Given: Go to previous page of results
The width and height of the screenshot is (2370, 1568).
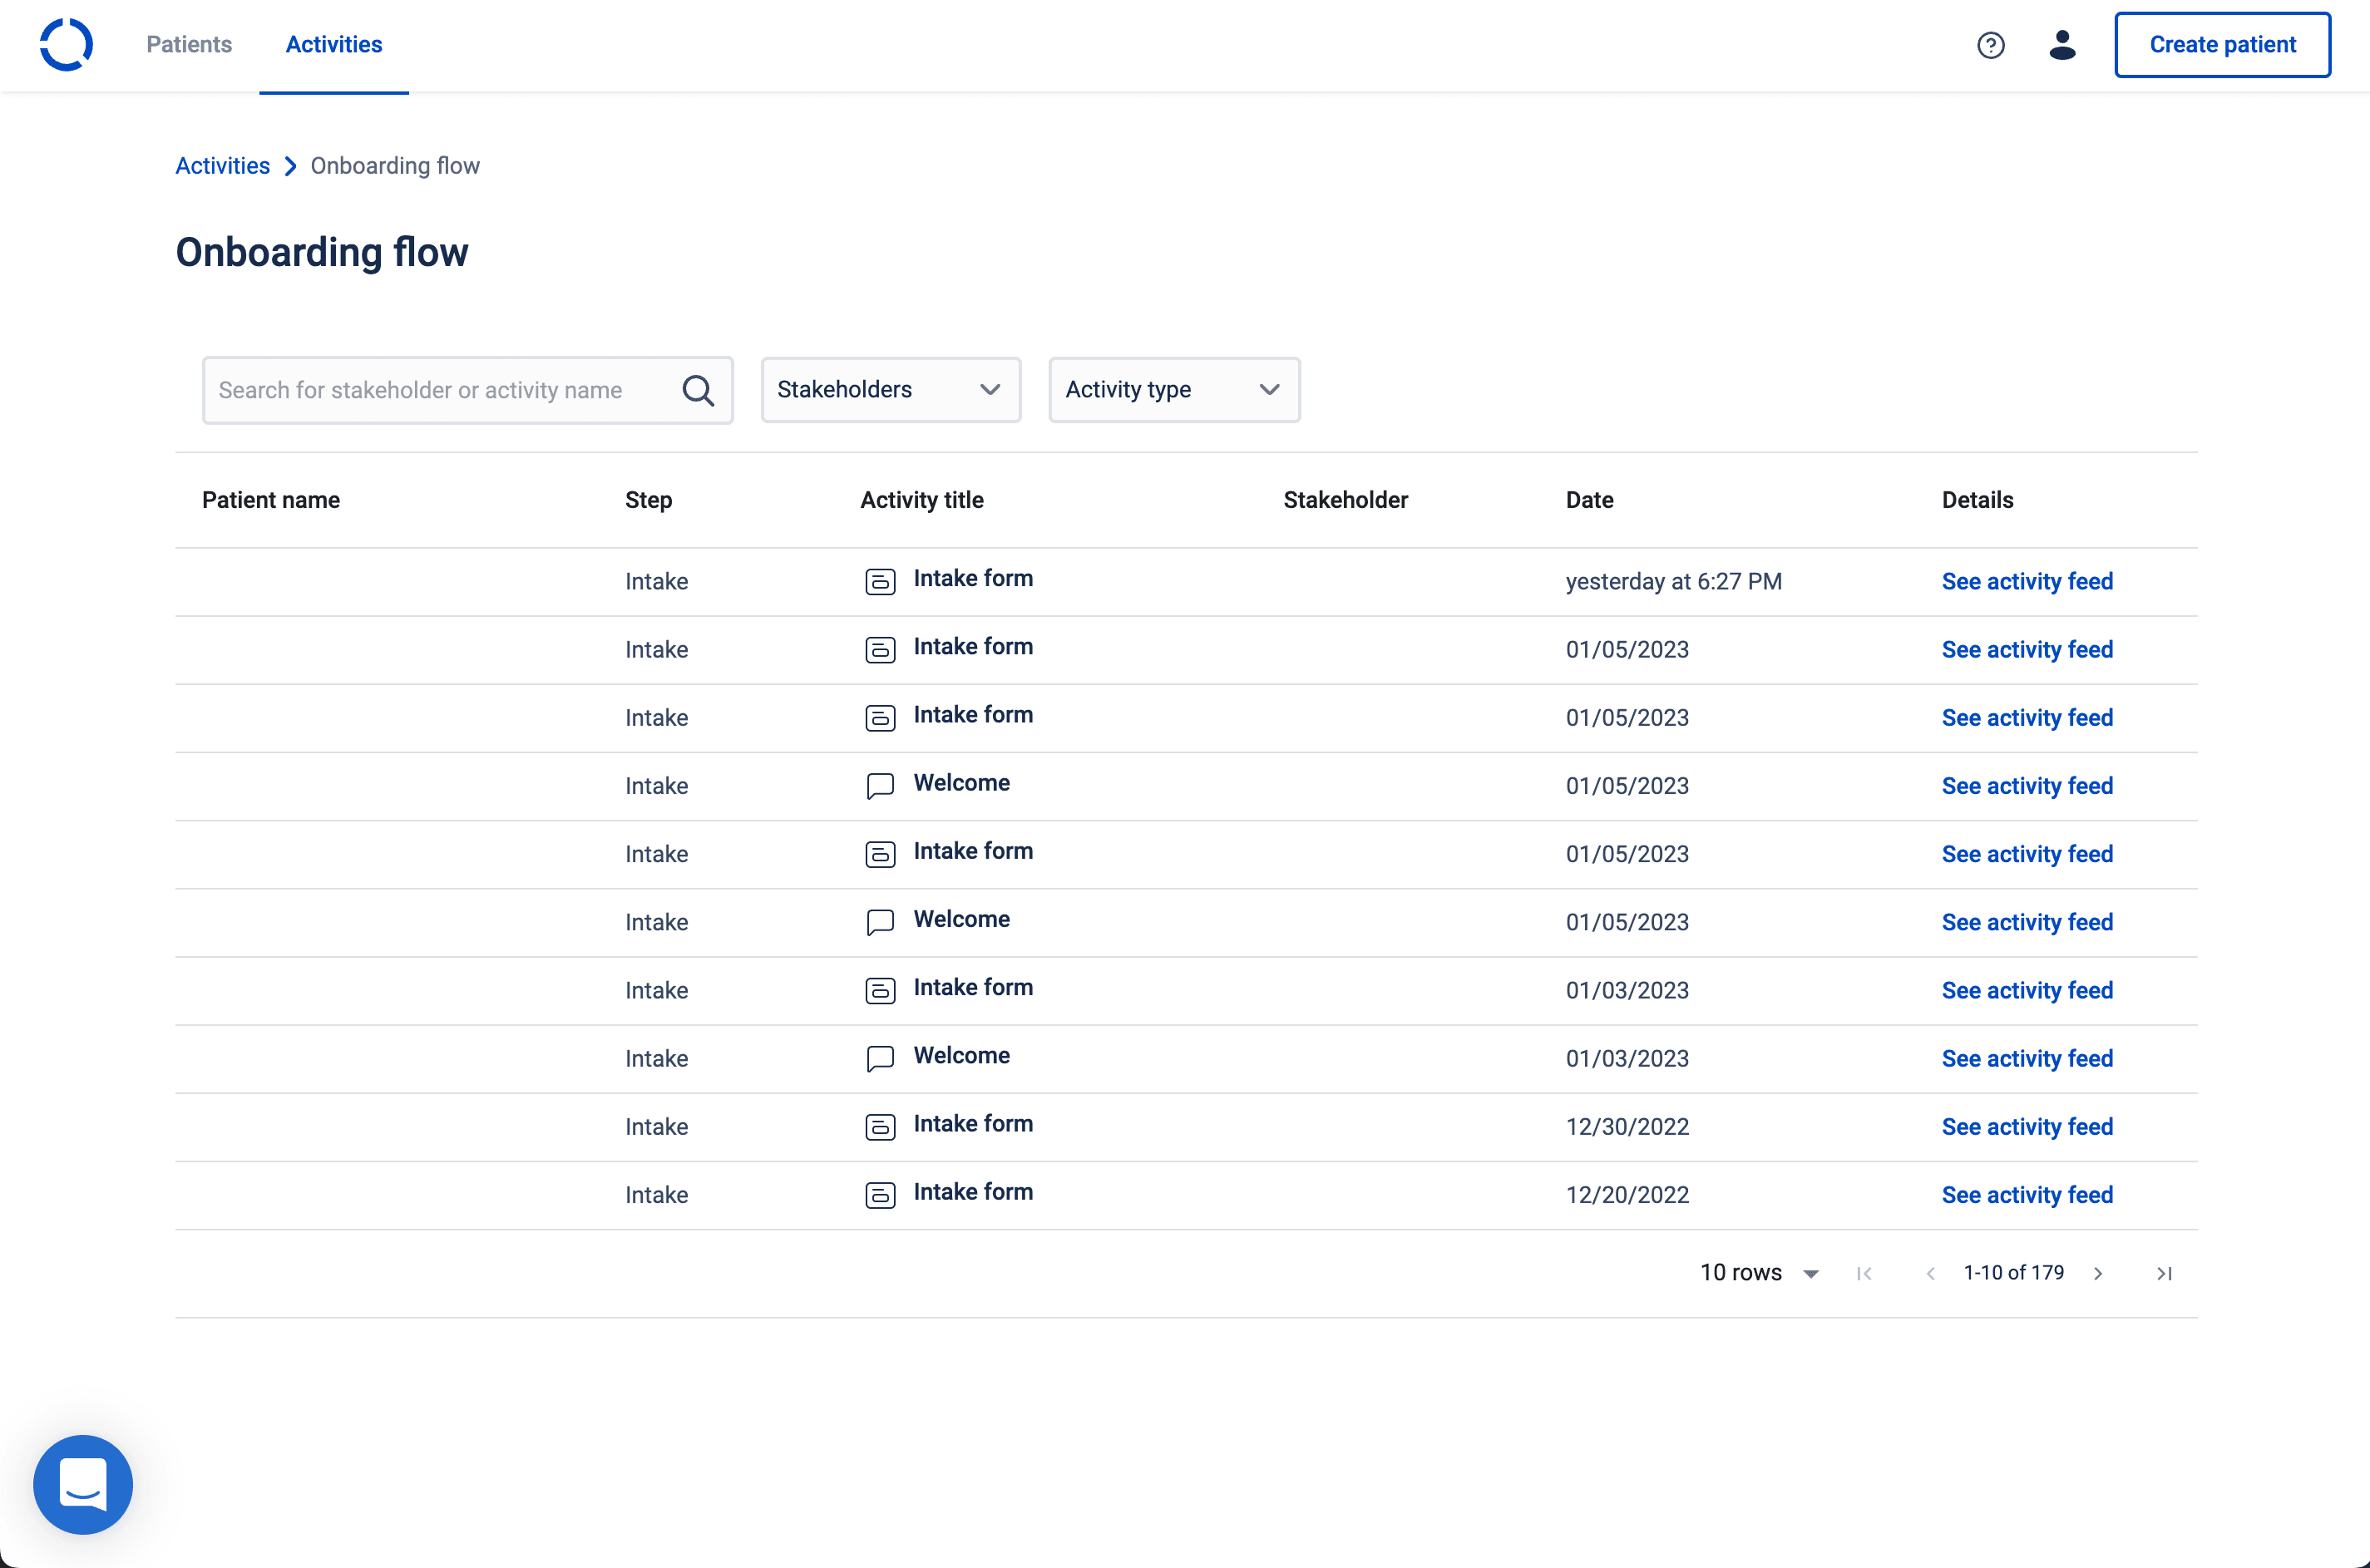Looking at the screenshot, I should [1930, 1273].
